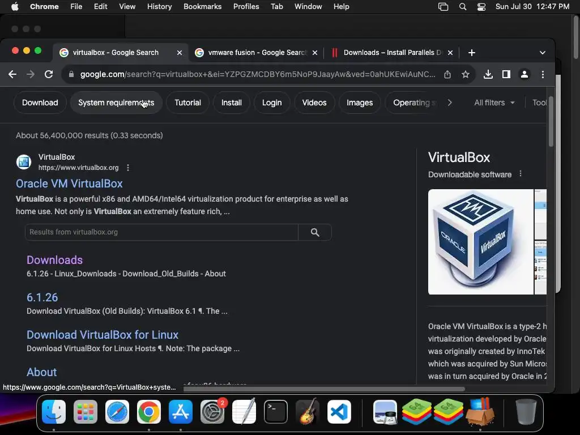Bookmark this page with the star icon

point(466,74)
